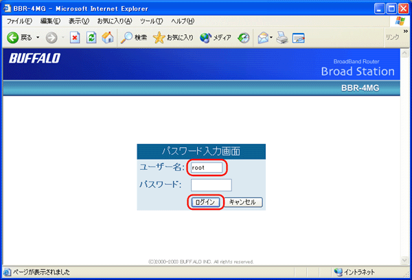Screen dimensions: 412x280
Task: Open the Mail envelope icon
Action: pyautogui.click(x=263, y=38)
